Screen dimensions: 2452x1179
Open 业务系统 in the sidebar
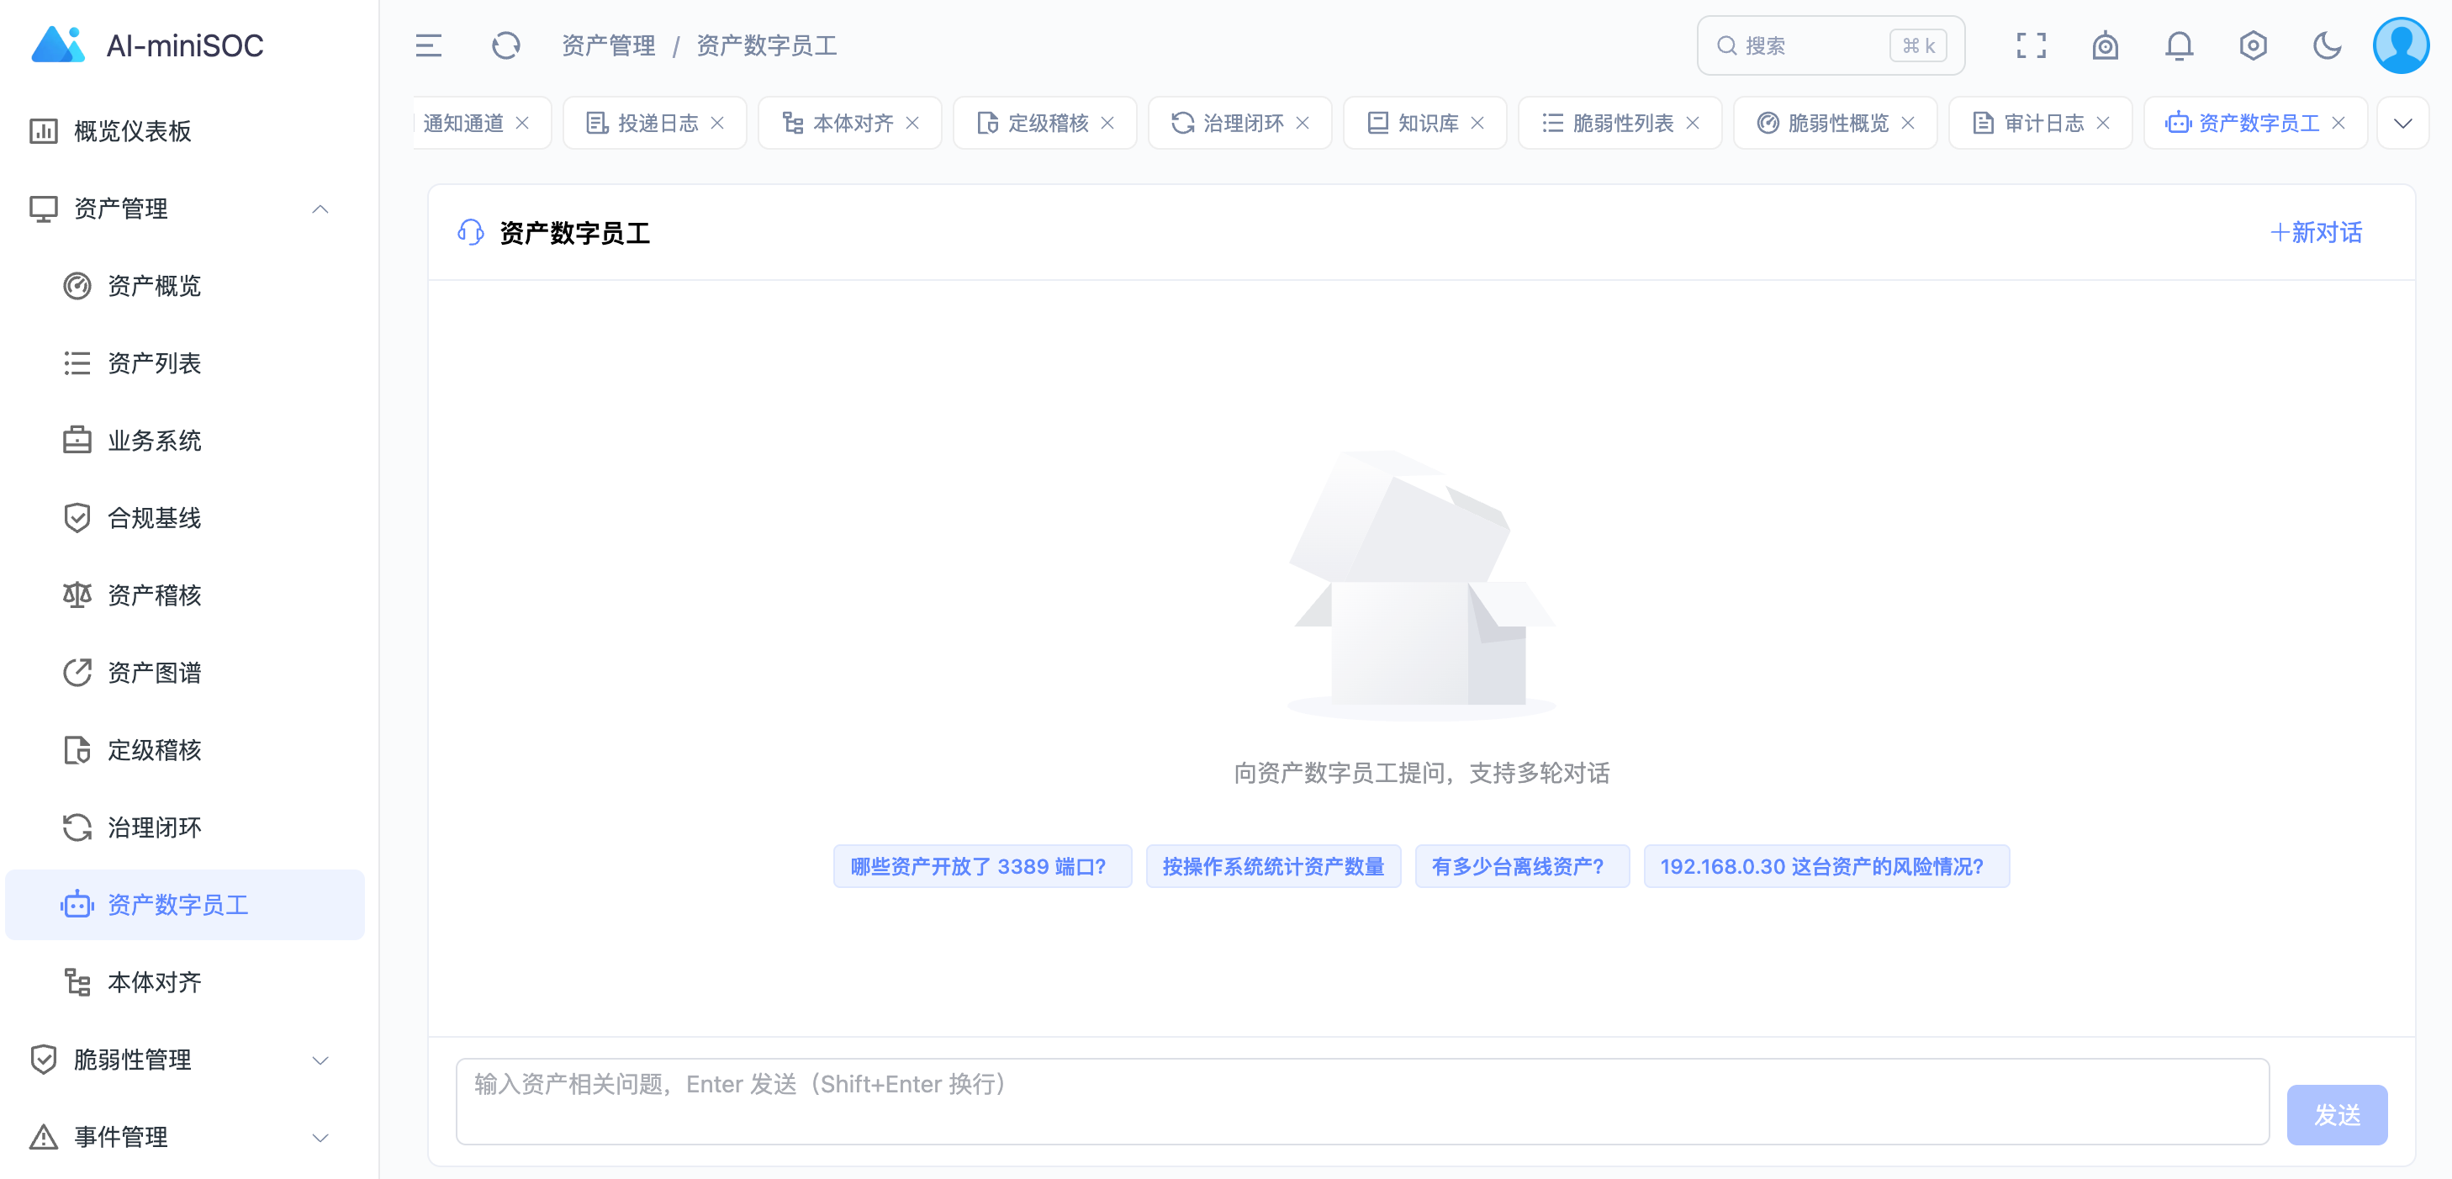click(x=186, y=441)
